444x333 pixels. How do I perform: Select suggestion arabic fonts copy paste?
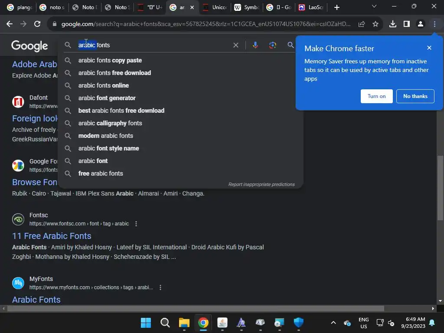(x=181, y=60)
